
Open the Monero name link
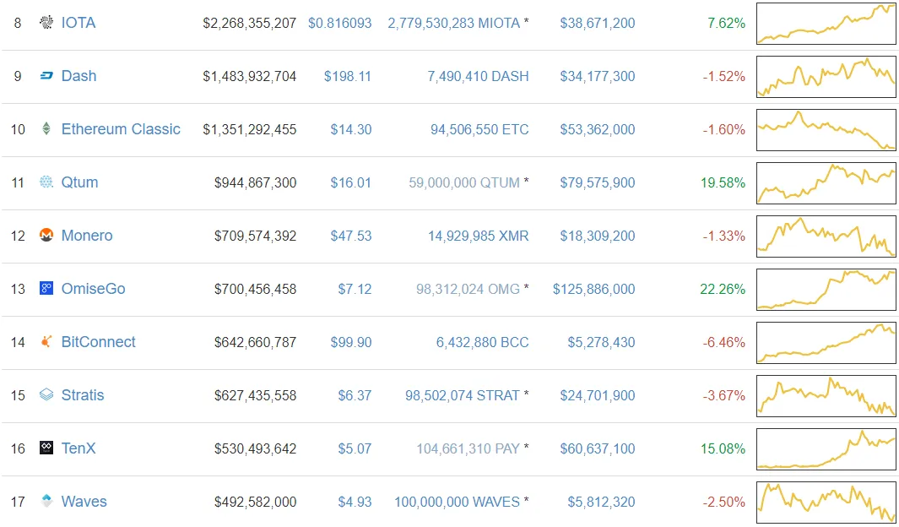pyautogui.click(x=87, y=236)
